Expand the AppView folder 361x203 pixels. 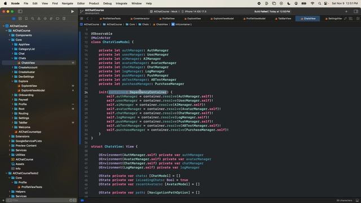pos(12,45)
